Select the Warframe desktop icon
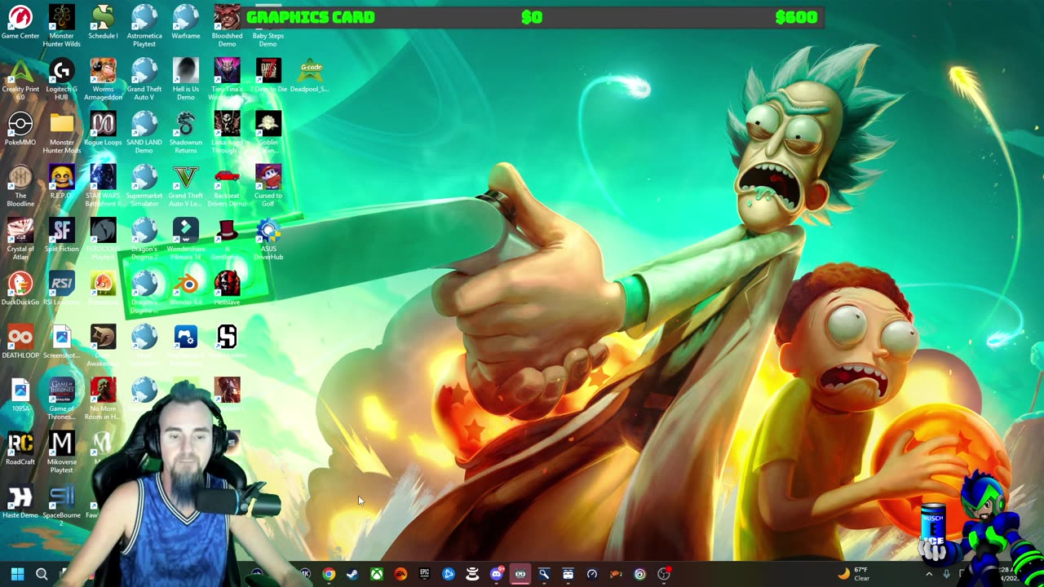 [x=186, y=22]
